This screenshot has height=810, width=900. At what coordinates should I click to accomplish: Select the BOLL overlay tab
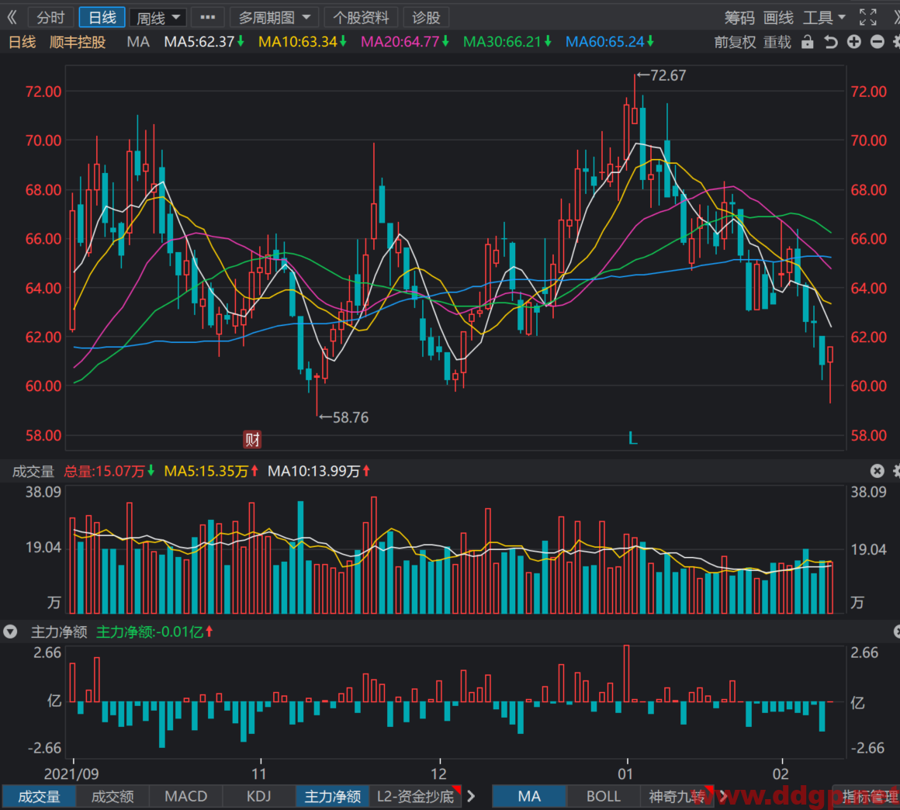tap(604, 796)
